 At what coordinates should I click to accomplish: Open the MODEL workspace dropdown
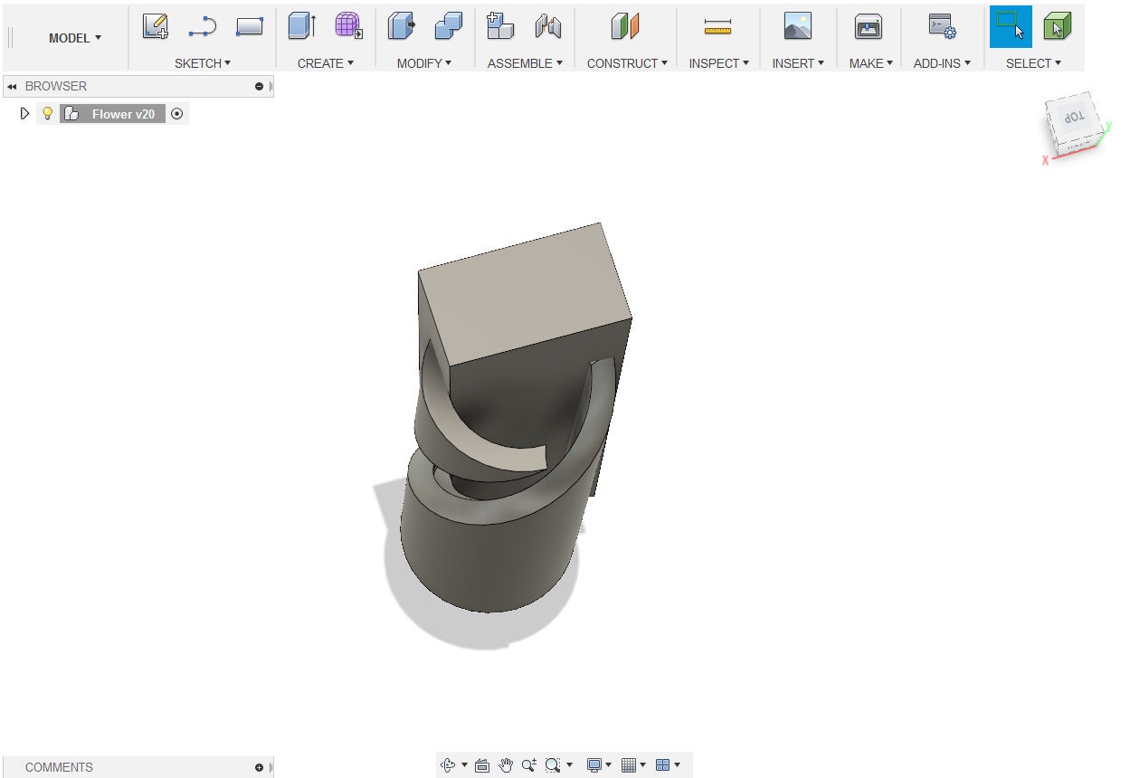pos(74,38)
